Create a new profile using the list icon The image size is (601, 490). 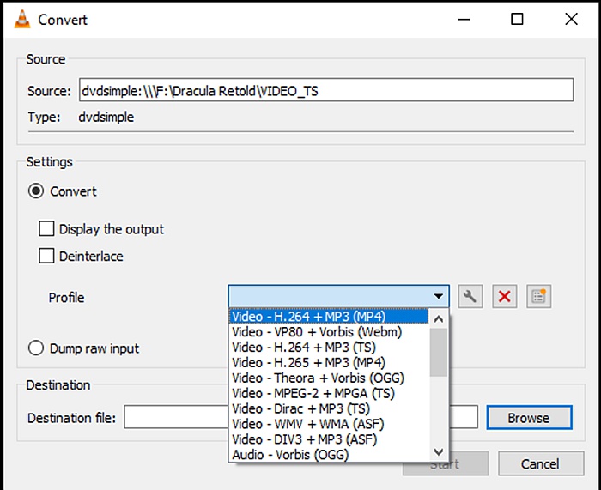[x=539, y=296]
